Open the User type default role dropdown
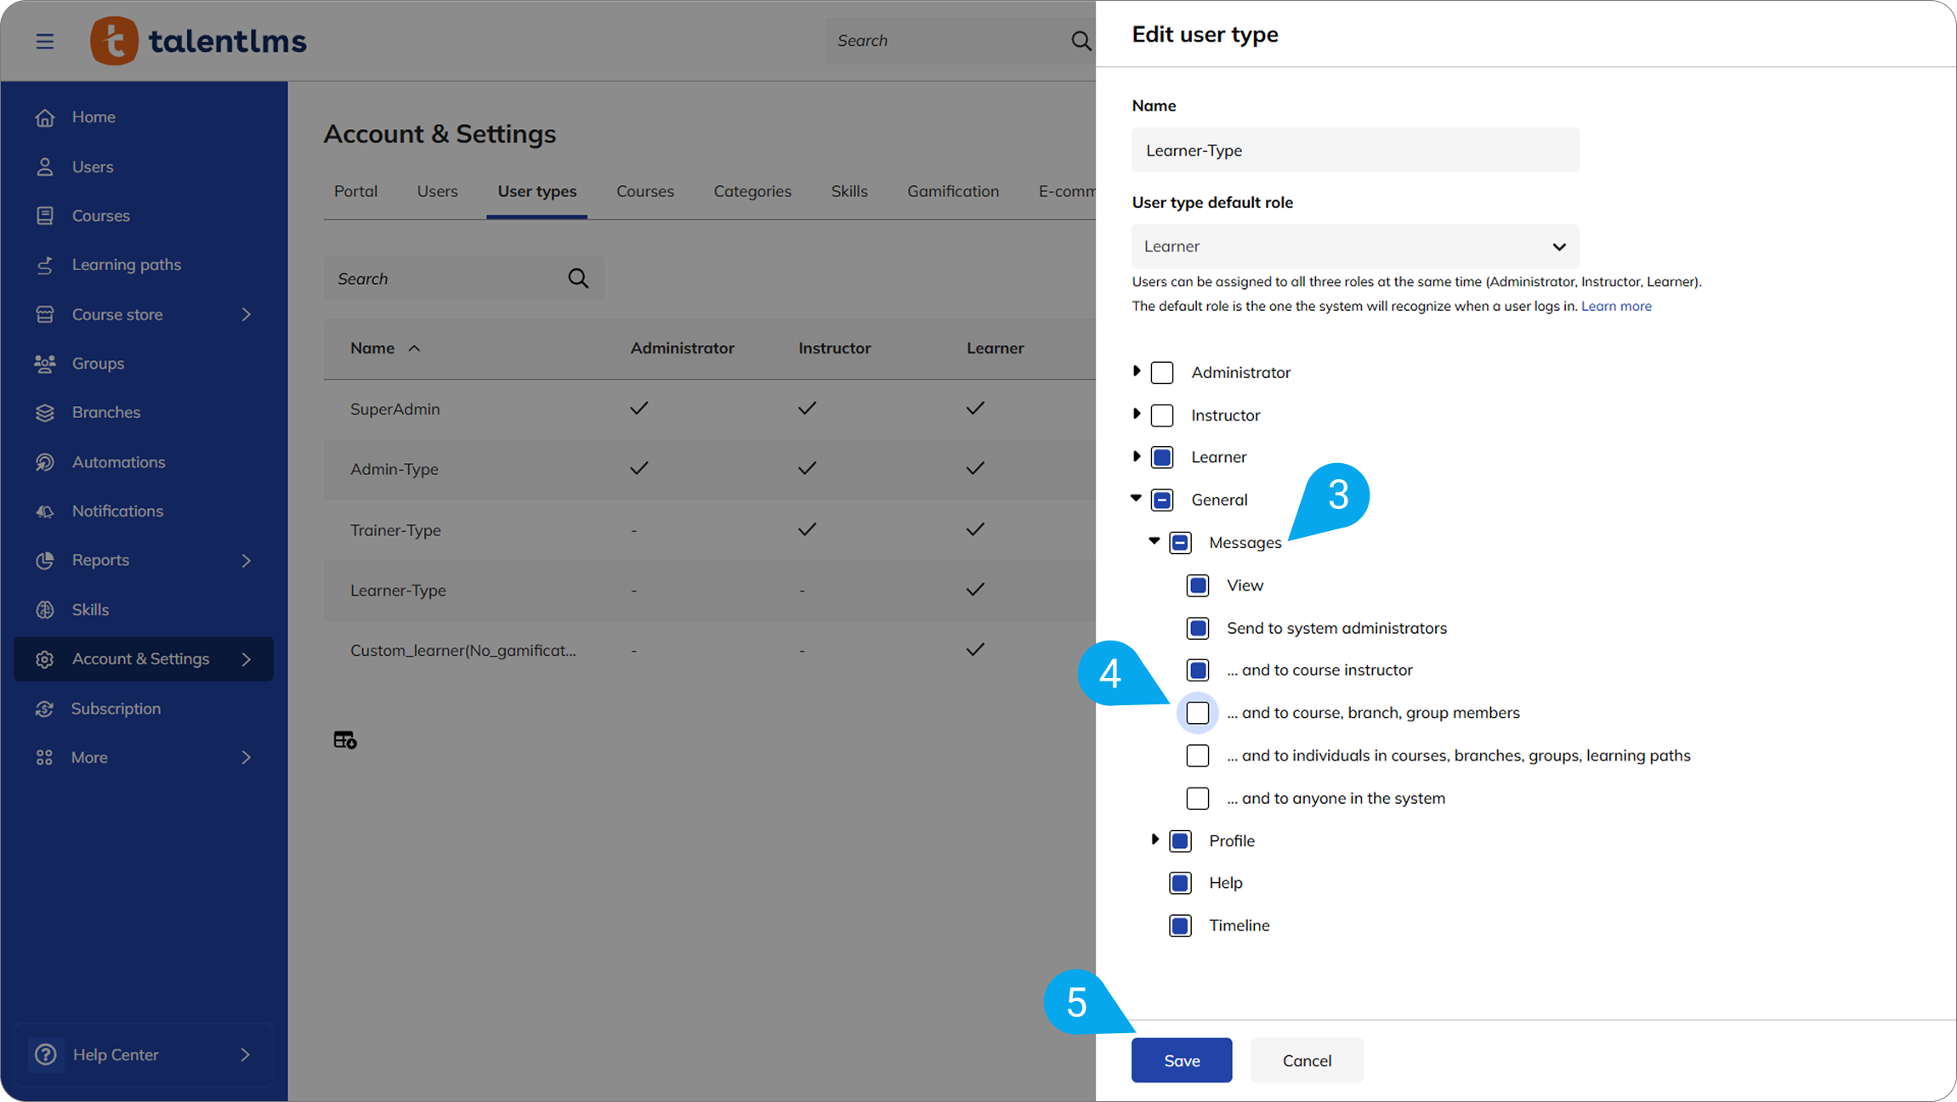 pos(1354,246)
